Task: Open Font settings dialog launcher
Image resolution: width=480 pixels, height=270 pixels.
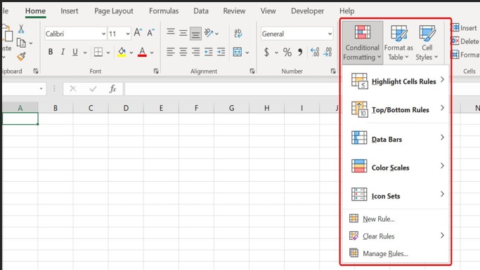Action: (x=156, y=71)
